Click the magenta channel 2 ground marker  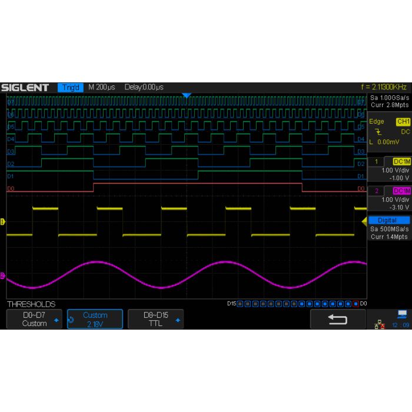tap(3, 275)
